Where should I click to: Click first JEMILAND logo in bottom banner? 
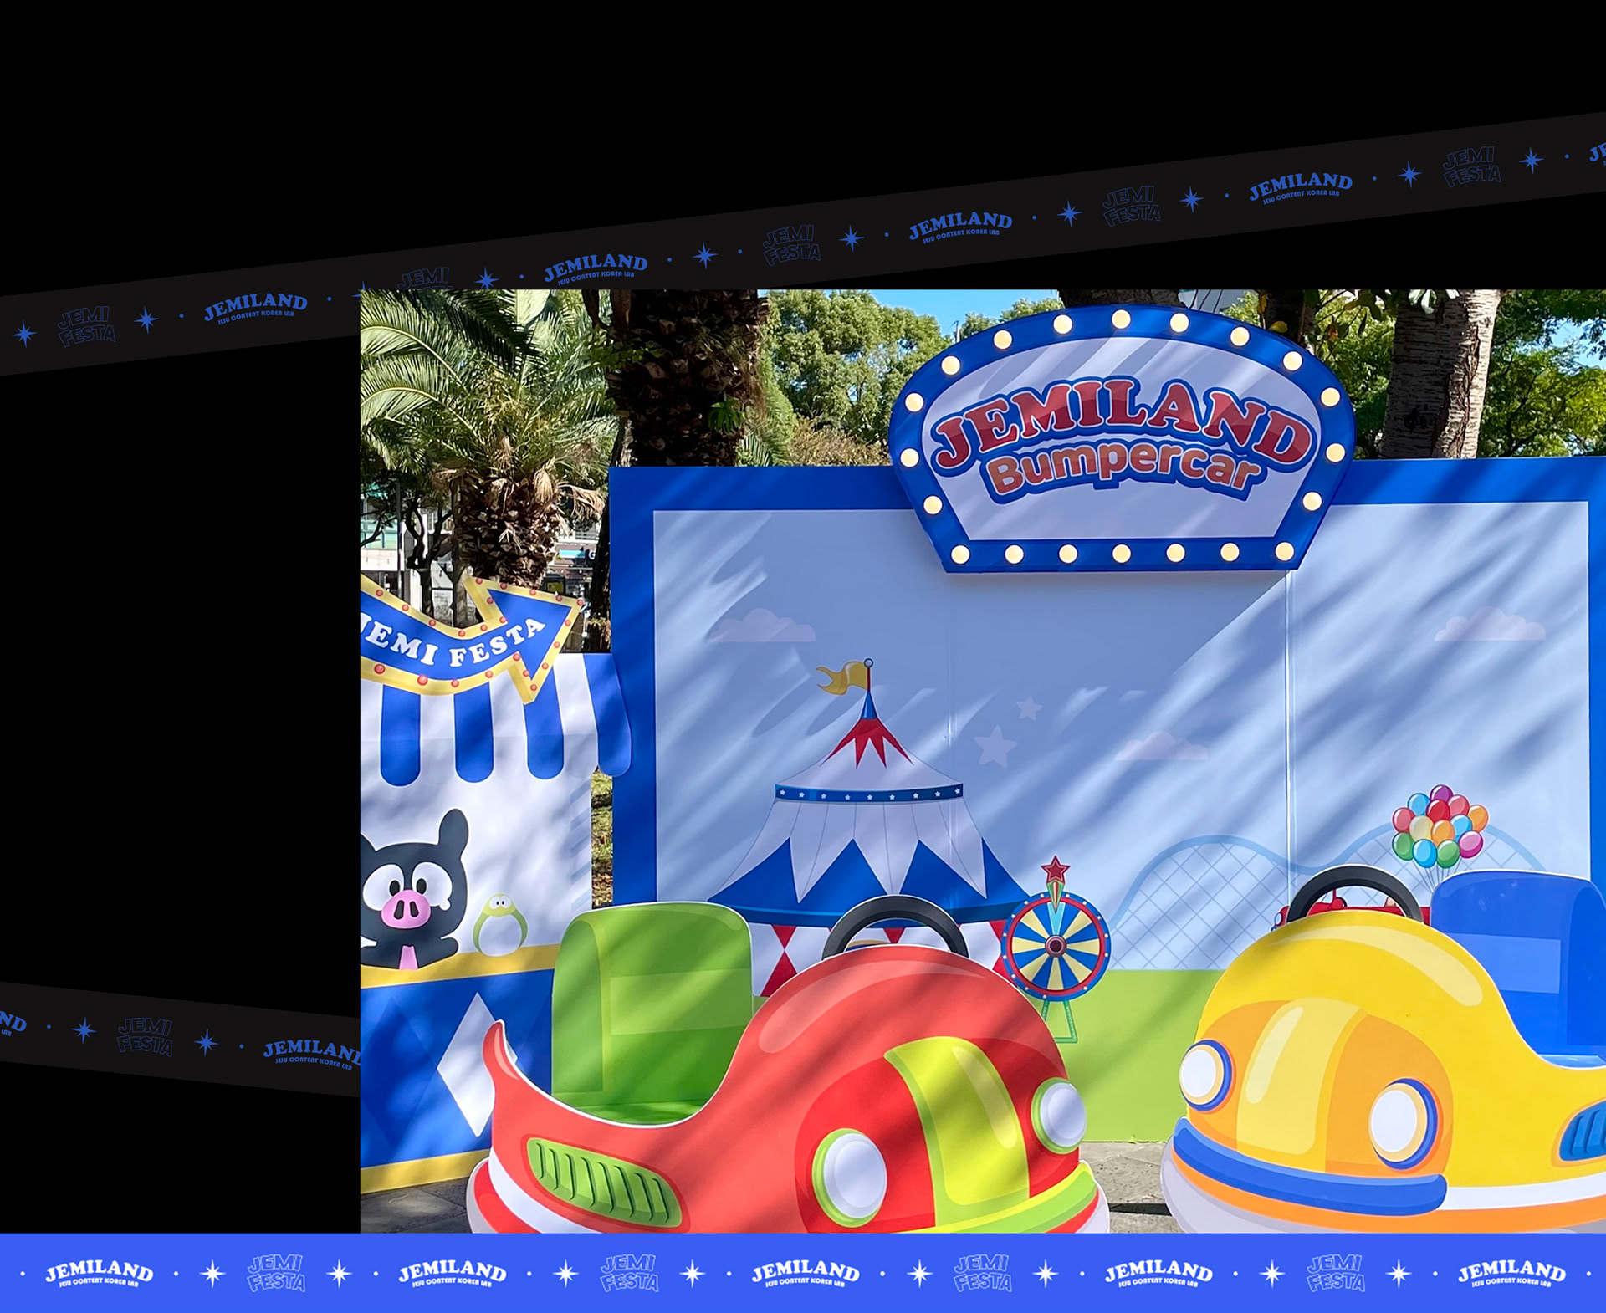pos(100,1274)
